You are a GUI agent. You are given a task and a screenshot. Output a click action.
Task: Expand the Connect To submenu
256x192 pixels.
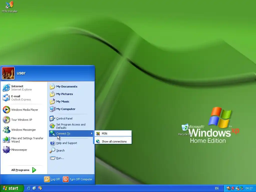[x=71, y=133]
